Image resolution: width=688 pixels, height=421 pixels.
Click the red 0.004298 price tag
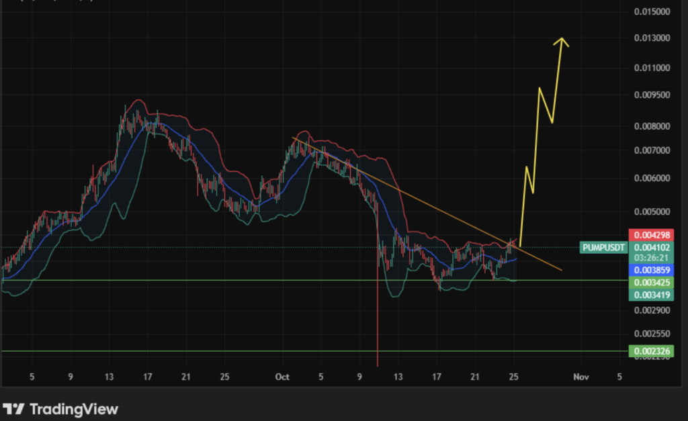pyautogui.click(x=650, y=235)
